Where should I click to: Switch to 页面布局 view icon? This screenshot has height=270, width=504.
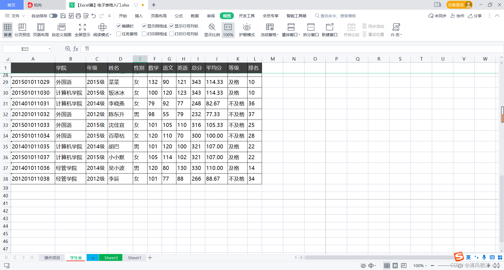pyautogui.click(x=41, y=30)
